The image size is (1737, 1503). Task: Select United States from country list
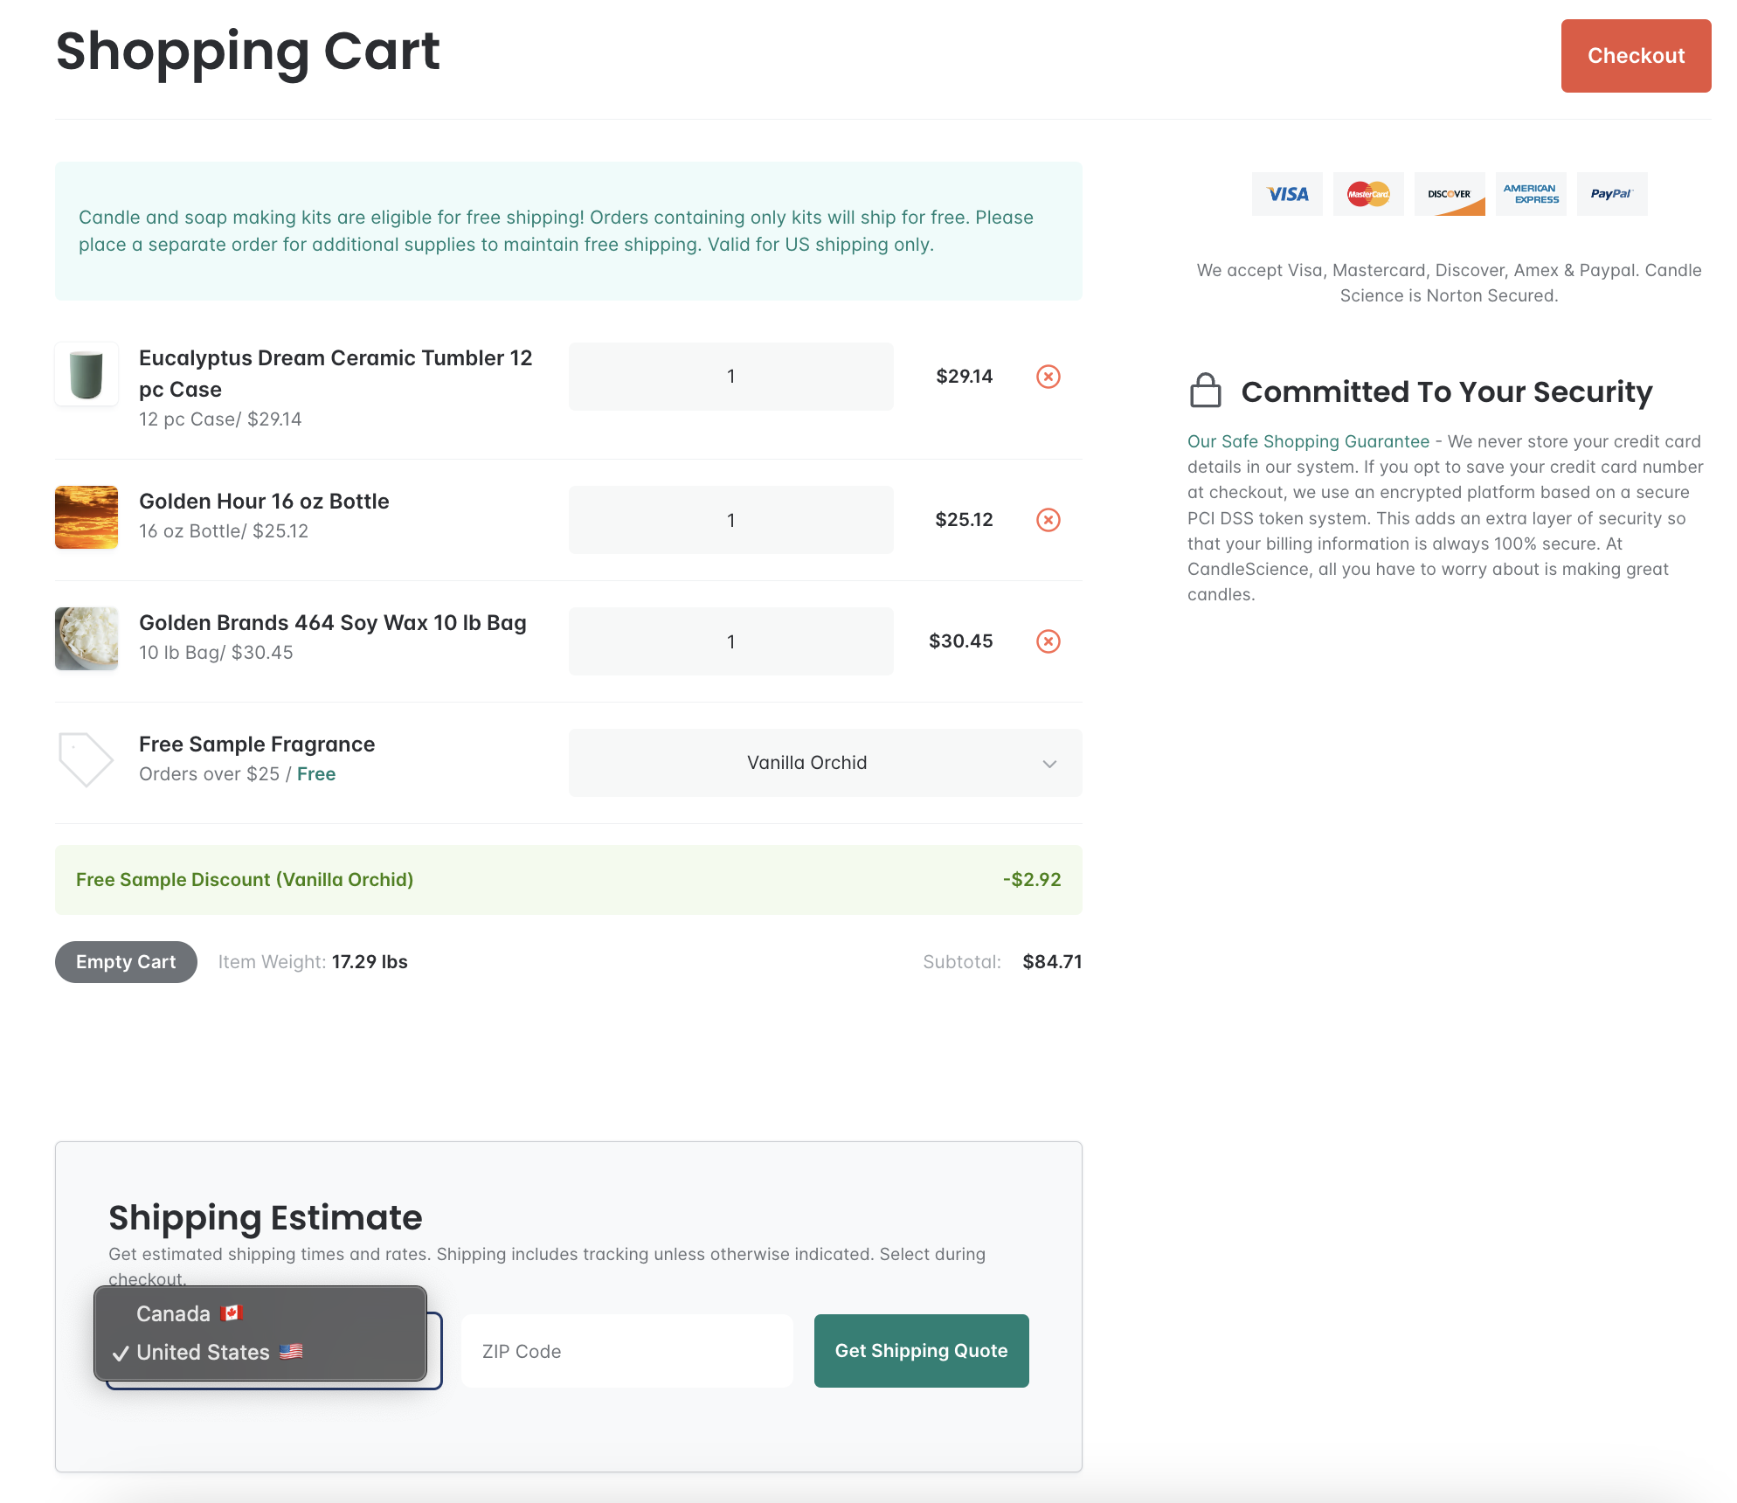click(203, 1352)
